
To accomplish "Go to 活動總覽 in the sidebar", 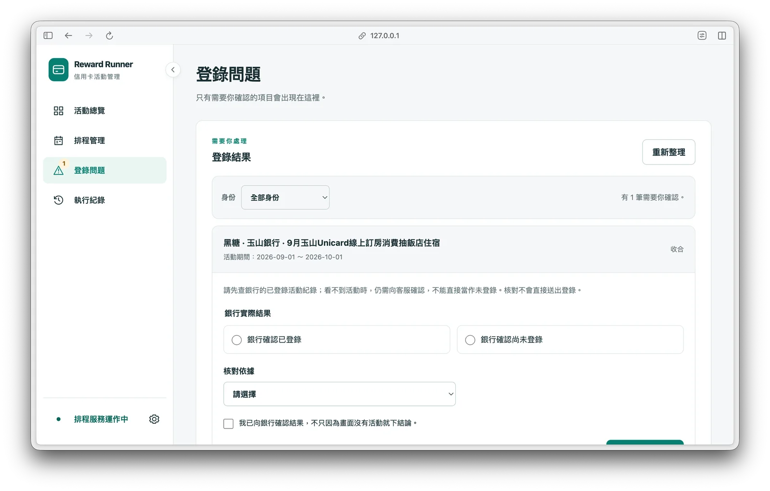I will click(x=104, y=111).
